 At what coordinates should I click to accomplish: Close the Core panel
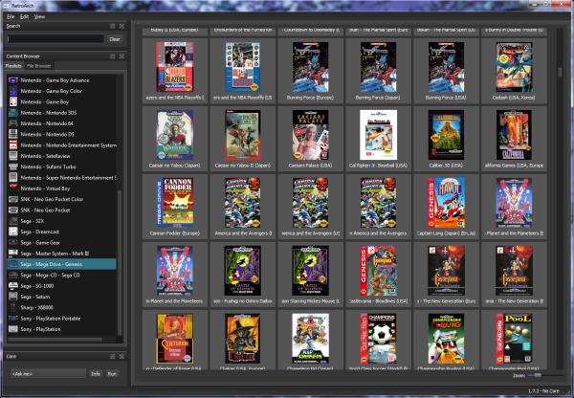point(121,356)
